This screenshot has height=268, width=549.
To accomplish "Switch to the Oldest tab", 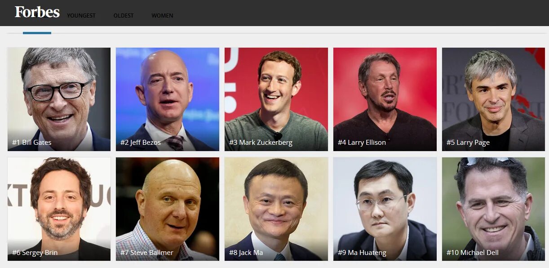I will pyautogui.click(x=124, y=16).
